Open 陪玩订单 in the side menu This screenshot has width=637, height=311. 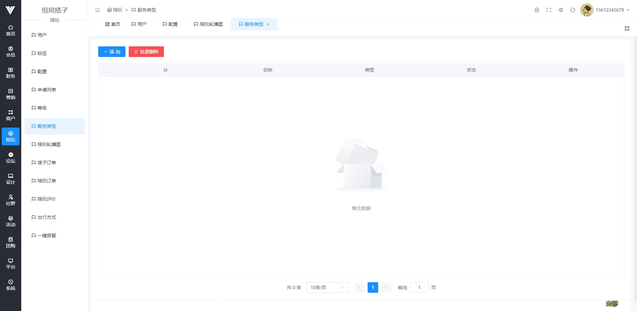tap(47, 181)
